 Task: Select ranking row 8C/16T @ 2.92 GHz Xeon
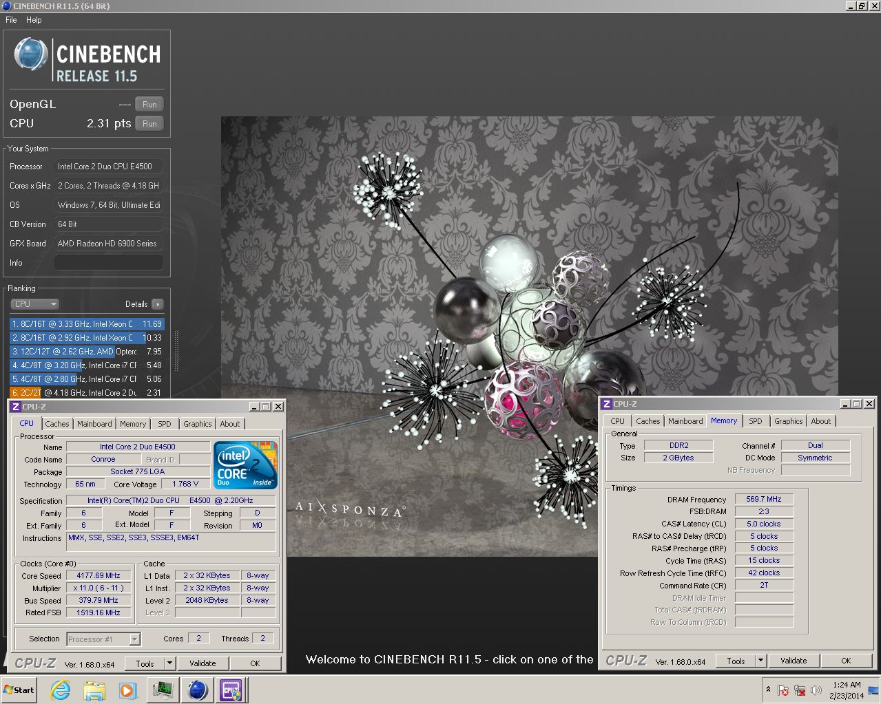(x=87, y=338)
